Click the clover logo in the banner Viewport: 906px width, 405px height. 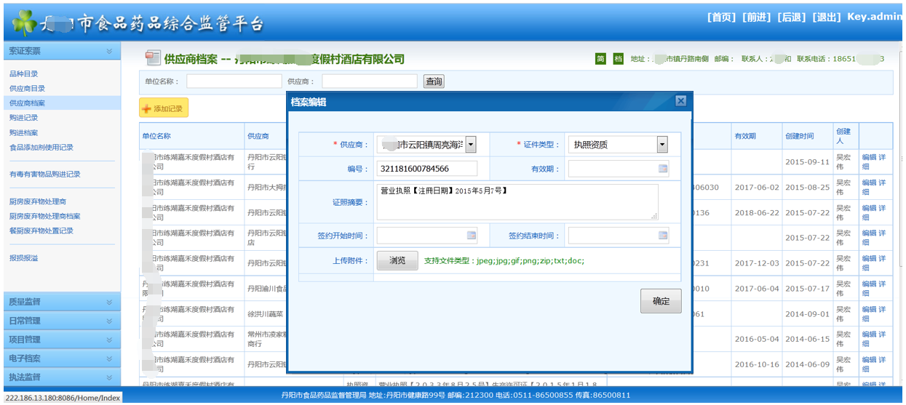click(x=23, y=23)
